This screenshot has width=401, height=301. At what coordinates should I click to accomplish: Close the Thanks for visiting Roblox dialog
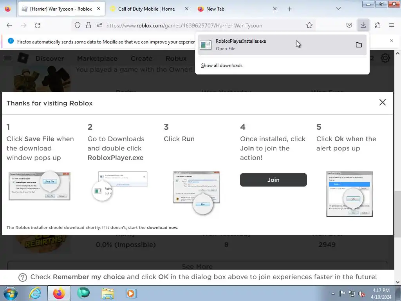382,102
